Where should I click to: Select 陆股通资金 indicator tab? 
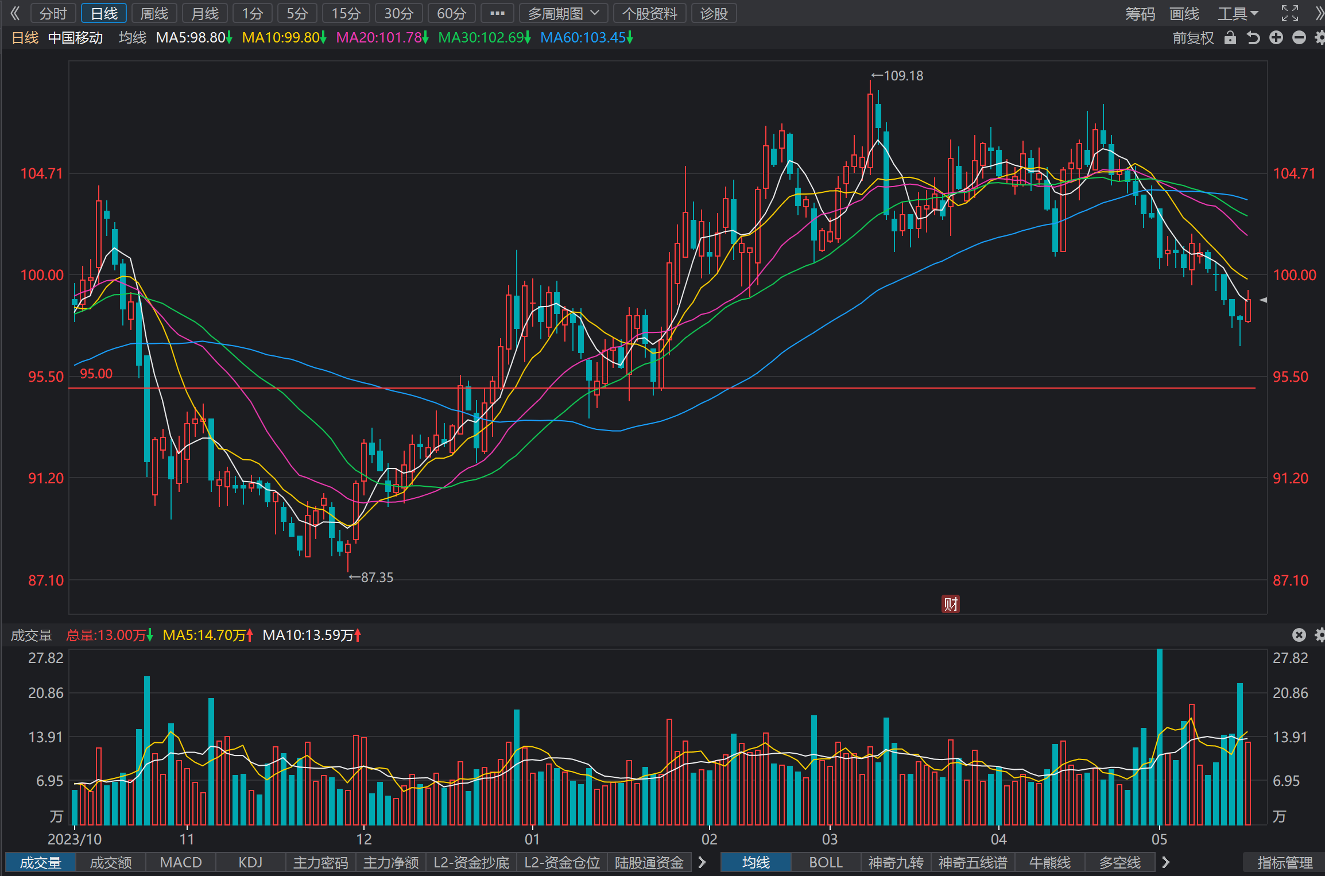click(x=649, y=862)
